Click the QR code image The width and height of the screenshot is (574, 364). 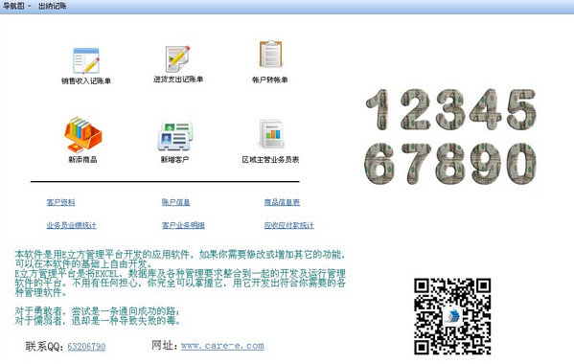coord(452,316)
